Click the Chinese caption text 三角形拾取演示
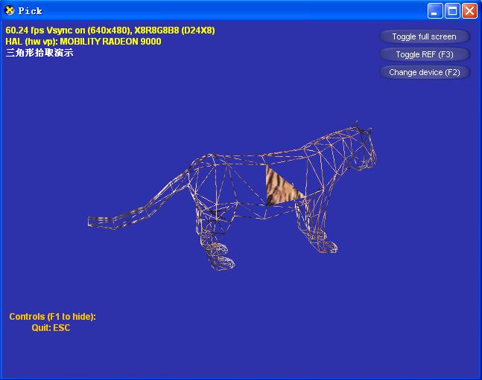Image resolution: width=482 pixels, height=380 pixels. click(39, 53)
